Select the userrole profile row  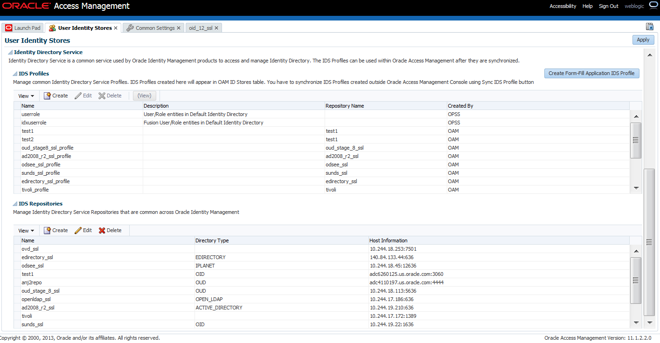tap(322, 114)
